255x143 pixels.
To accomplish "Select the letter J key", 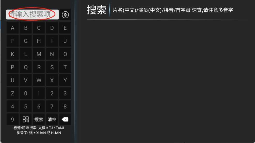I will point(65,41).
